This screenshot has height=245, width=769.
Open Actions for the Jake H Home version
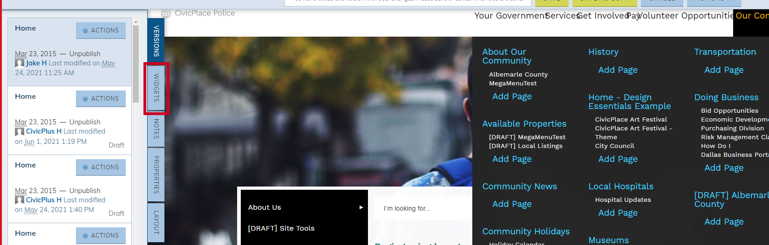(101, 30)
